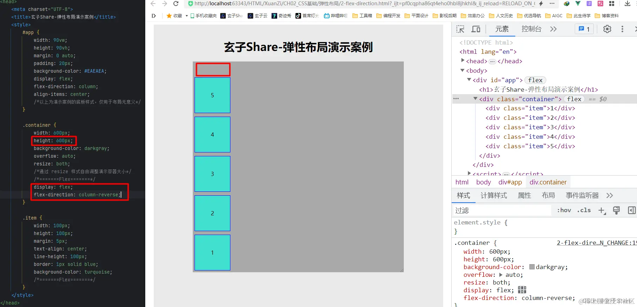This screenshot has width=637, height=307.
Task: Click the browser forward arrow
Action: click(x=164, y=4)
